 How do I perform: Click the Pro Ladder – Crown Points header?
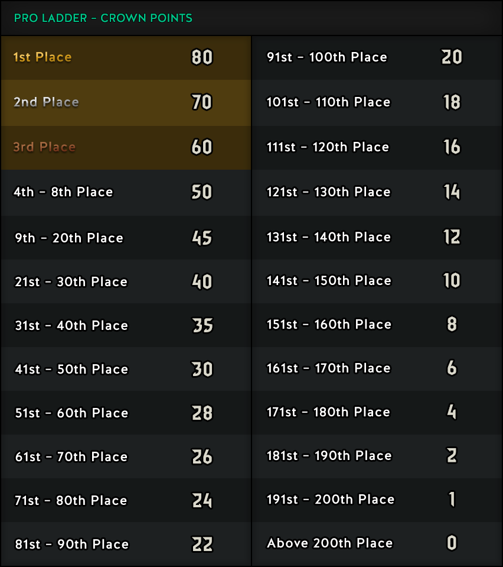pos(103,18)
